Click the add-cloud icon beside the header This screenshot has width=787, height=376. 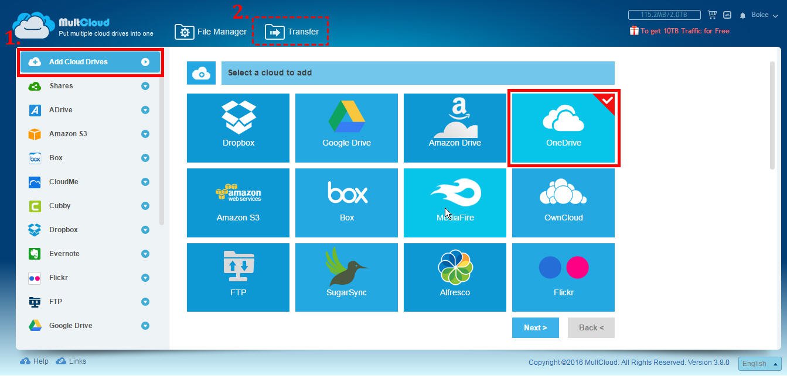point(201,73)
